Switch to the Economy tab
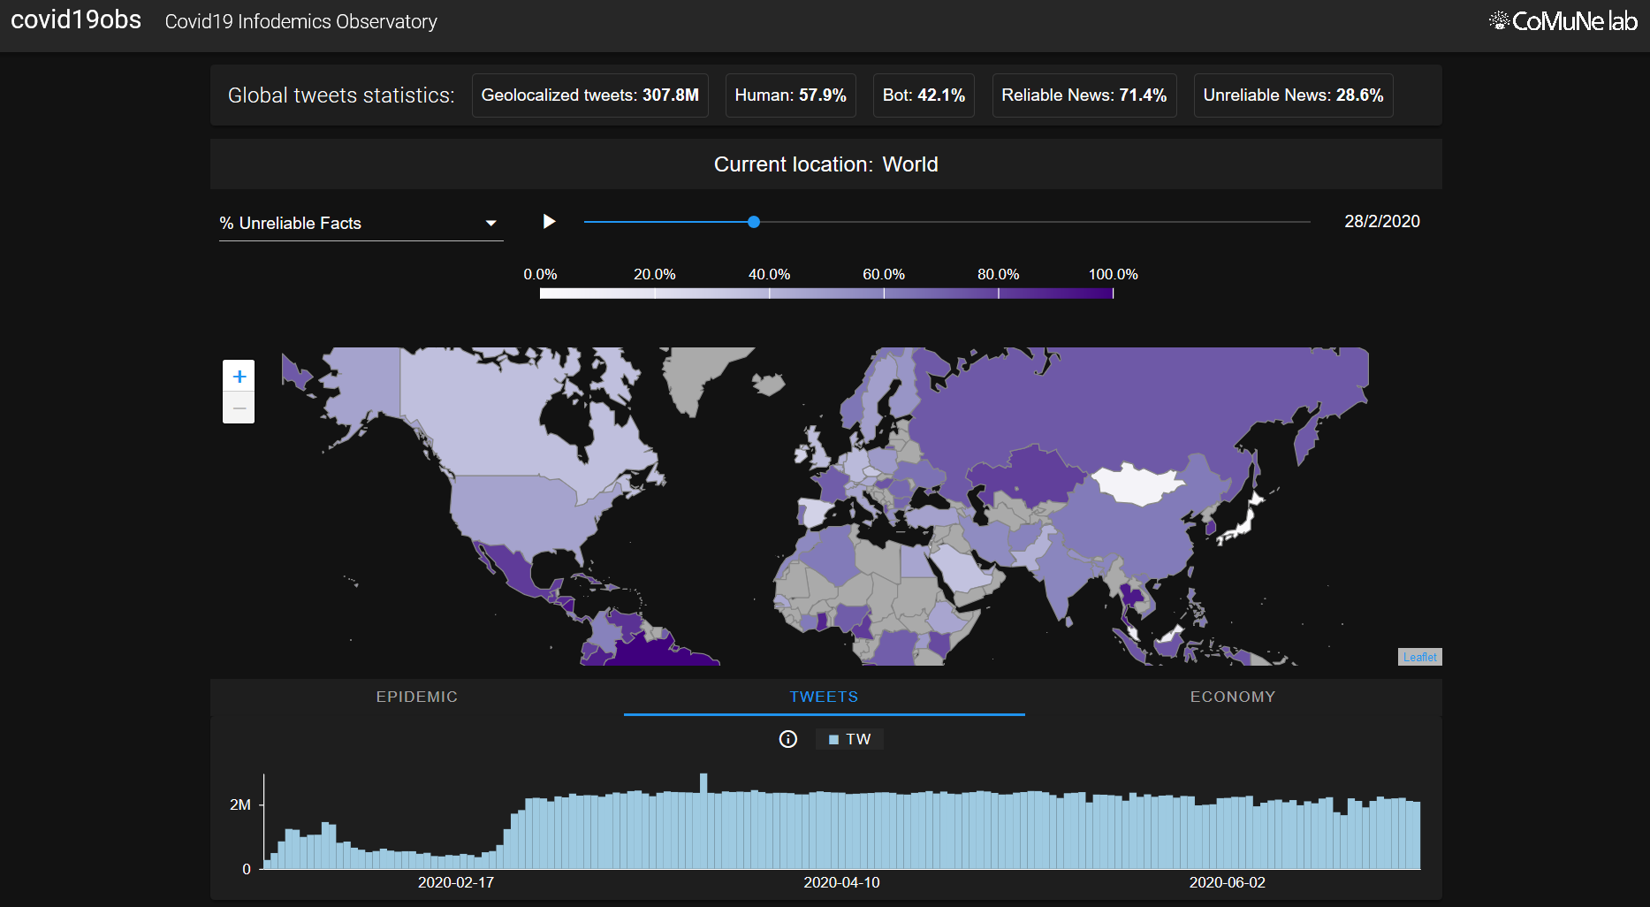This screenshot has width=1650, height=907. point(1232,697)
